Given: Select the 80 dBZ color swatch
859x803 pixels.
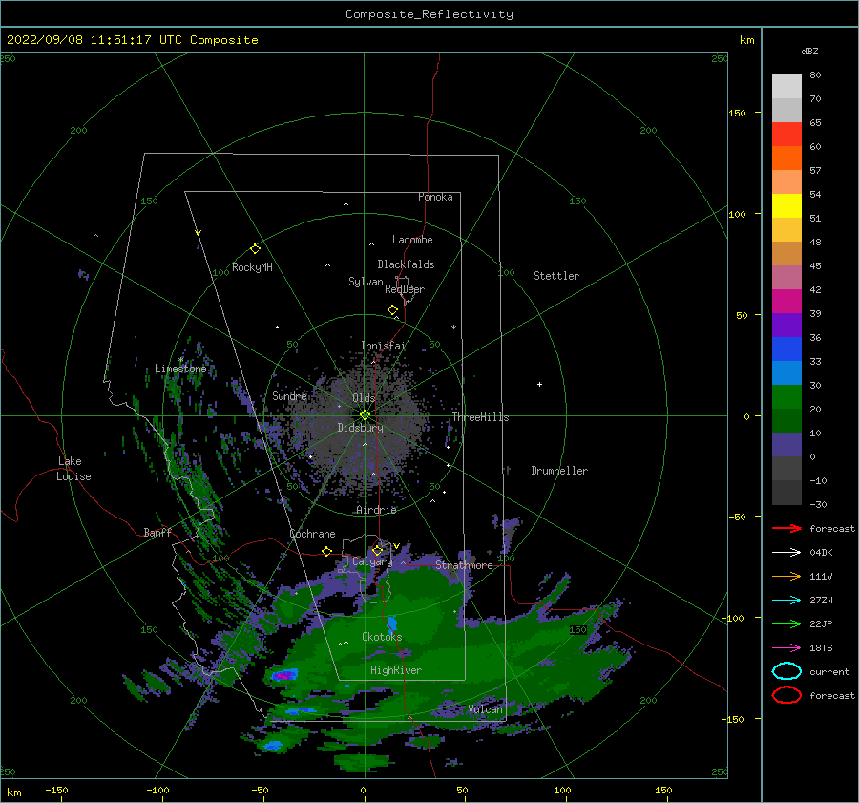Looking at the screenshot, I should 786,86.
